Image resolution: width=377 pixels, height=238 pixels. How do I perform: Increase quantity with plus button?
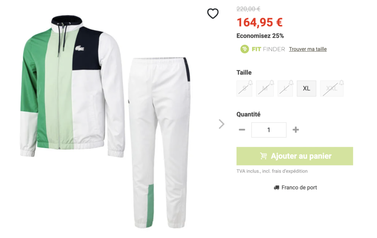(296, 130)
